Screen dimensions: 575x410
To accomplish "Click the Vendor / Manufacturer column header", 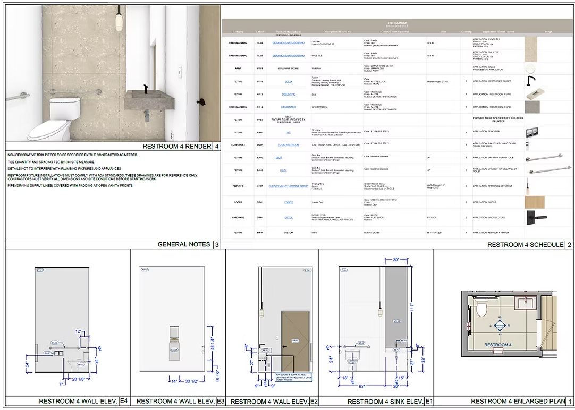I will coord(288,32).
